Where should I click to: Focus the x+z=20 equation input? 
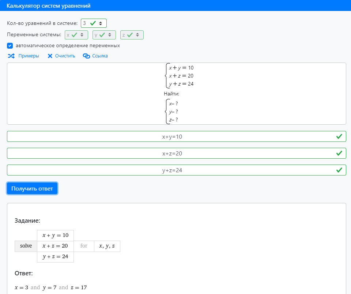pyautogui.click(x=176, y=153)
